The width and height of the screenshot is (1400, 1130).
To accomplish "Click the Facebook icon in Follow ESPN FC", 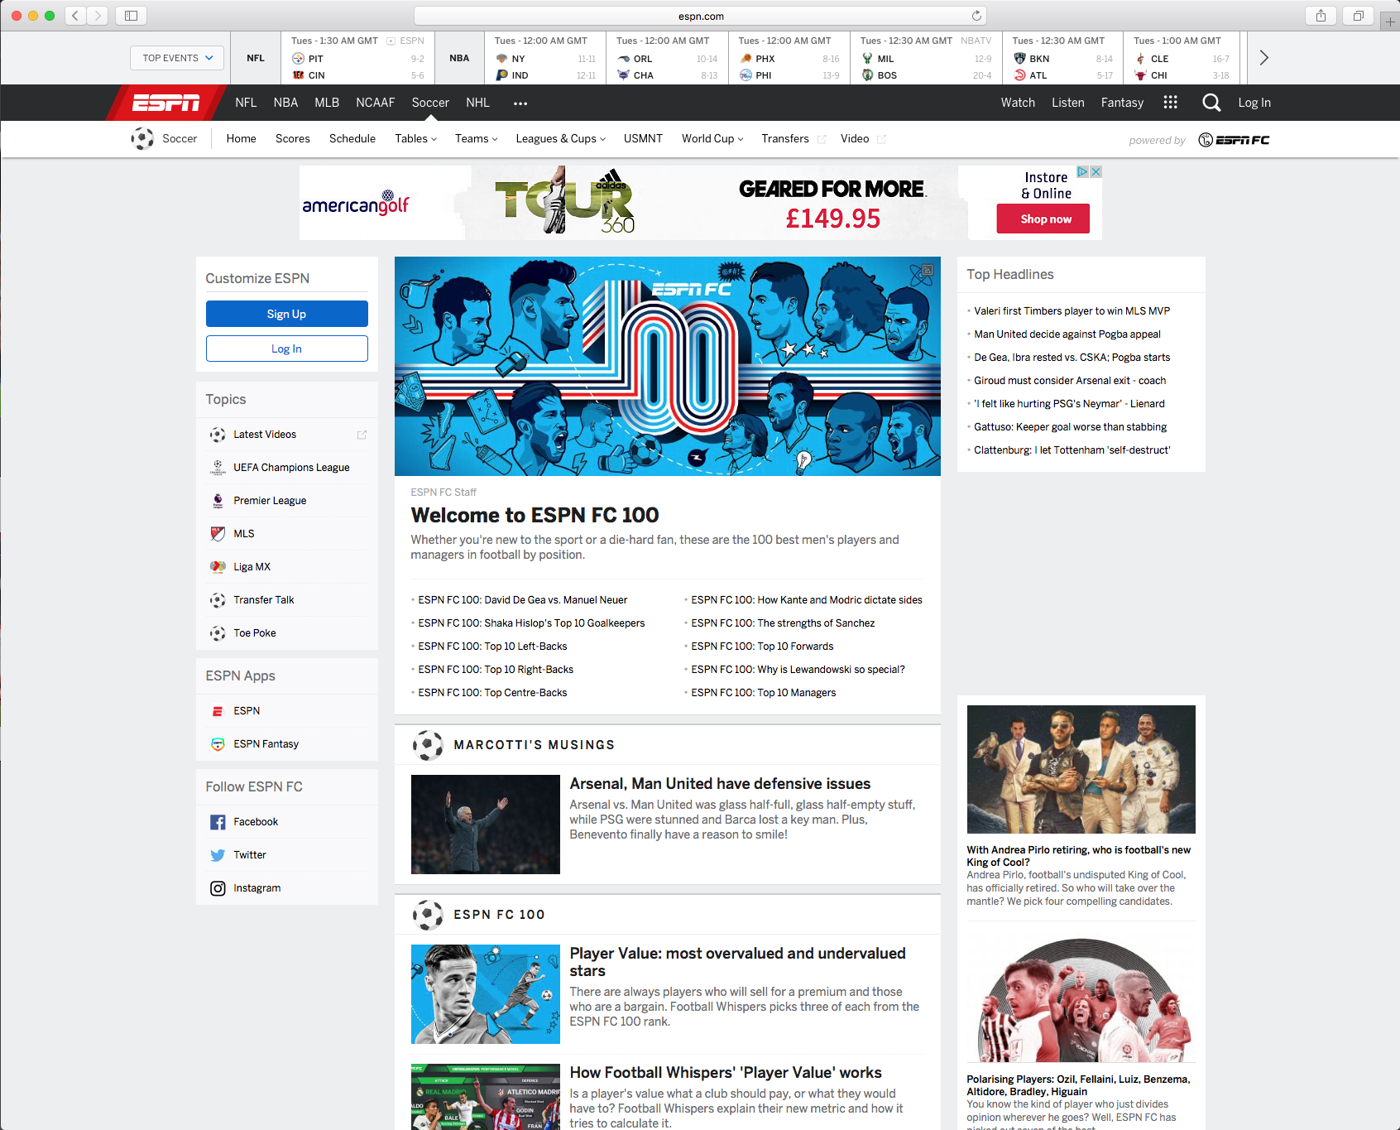I will (218, 822).
